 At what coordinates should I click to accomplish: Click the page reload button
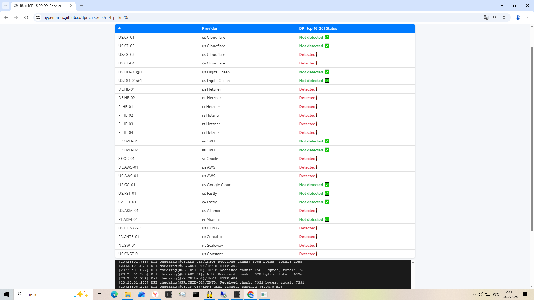26,17
